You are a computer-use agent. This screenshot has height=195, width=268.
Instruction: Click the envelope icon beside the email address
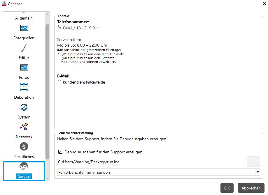pos(59,81)
